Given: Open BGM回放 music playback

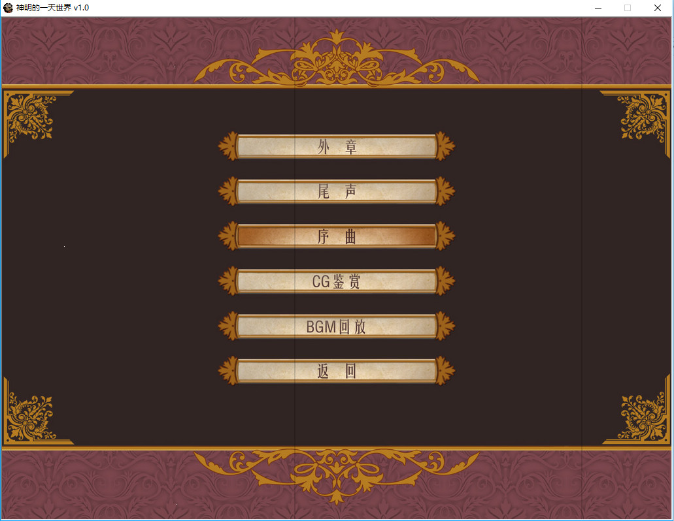Looking at the screenshot, I should 337,326.
